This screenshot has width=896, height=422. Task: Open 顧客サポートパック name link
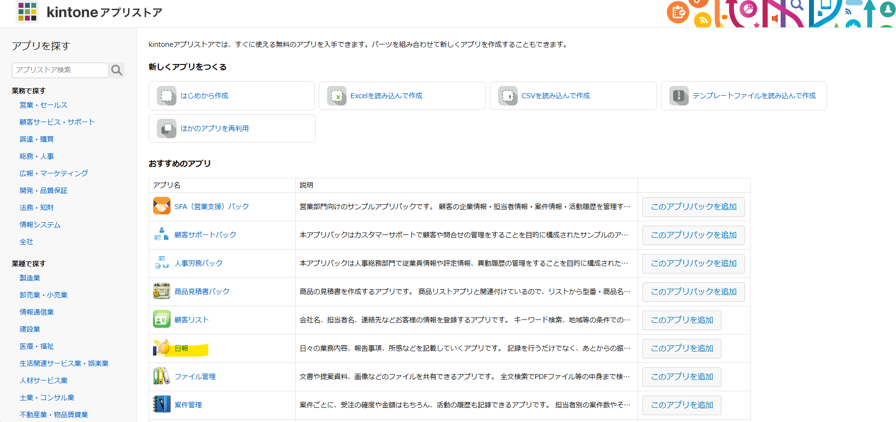pyautogui.click(x=205, y=235)
